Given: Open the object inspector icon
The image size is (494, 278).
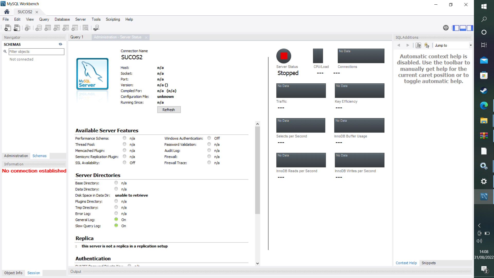Looking at the screenshot, I should click(x=28, y=28).
